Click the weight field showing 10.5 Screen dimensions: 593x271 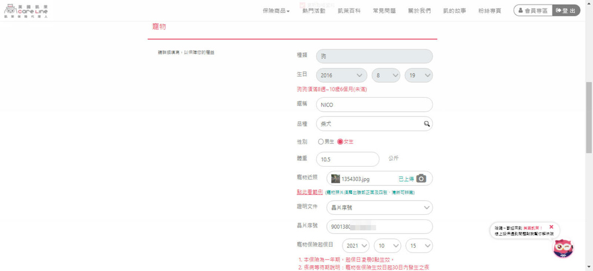coord(347,159)
